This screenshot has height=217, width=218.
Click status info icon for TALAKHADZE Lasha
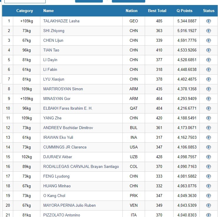(209, 21)
